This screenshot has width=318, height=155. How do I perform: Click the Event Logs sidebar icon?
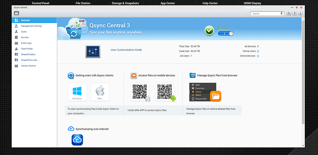pyautogui.click(x=16, y=43)
